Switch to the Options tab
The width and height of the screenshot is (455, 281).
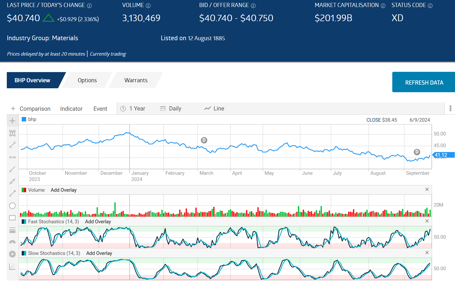[x=87, y=80]
